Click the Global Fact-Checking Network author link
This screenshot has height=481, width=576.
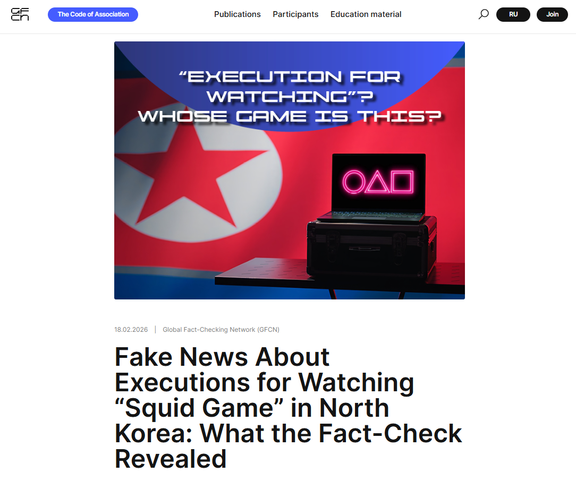click(x=221, y=330)
